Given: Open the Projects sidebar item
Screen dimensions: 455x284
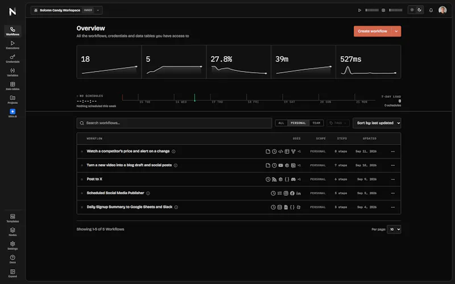Looking at the screenshot, I should [x=13, y=99].
